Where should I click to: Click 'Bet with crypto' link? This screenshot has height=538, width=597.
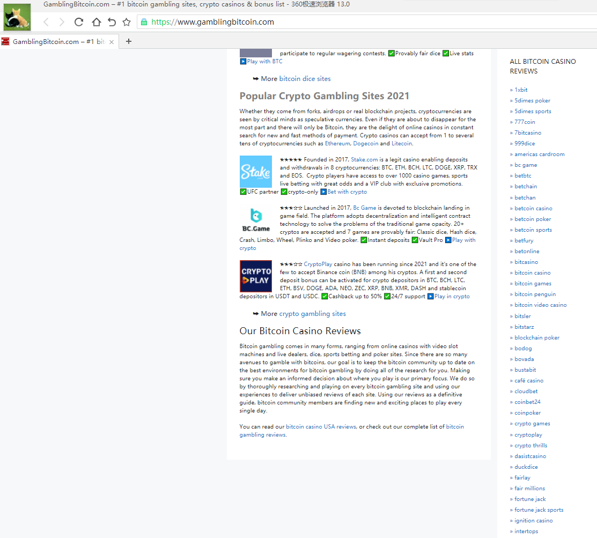point(347,192)
